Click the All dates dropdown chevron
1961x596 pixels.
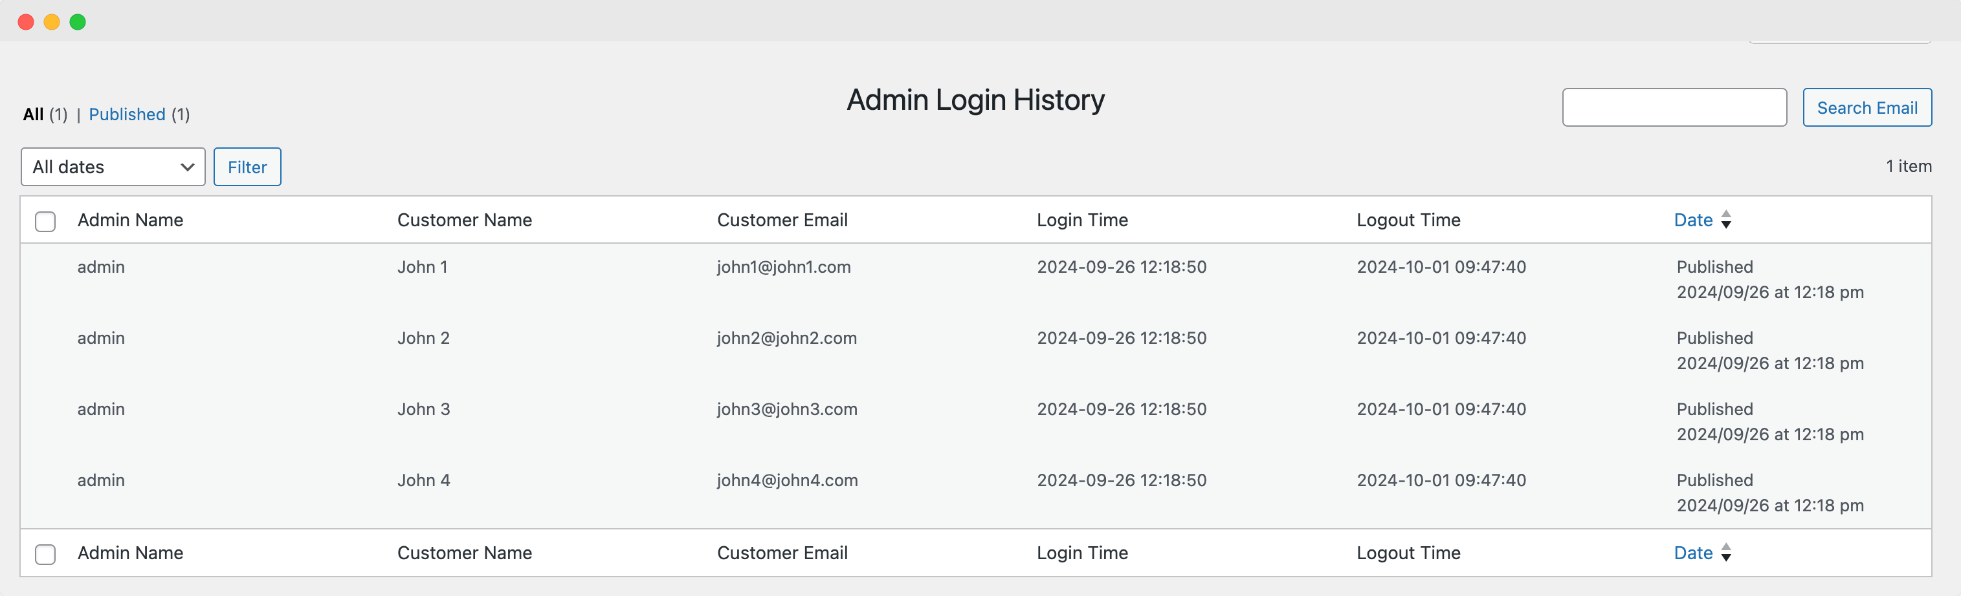[x=186, y=167]
